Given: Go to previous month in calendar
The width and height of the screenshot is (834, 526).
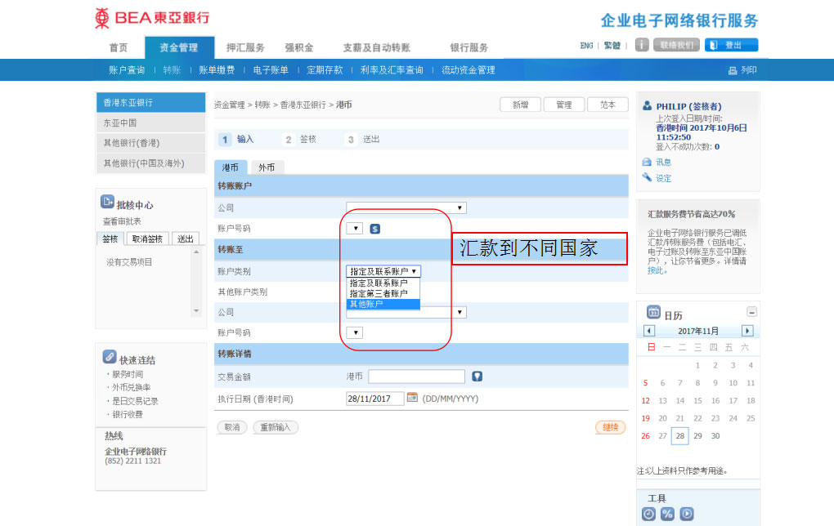Looking at the screenshot, I should point(649,331).
